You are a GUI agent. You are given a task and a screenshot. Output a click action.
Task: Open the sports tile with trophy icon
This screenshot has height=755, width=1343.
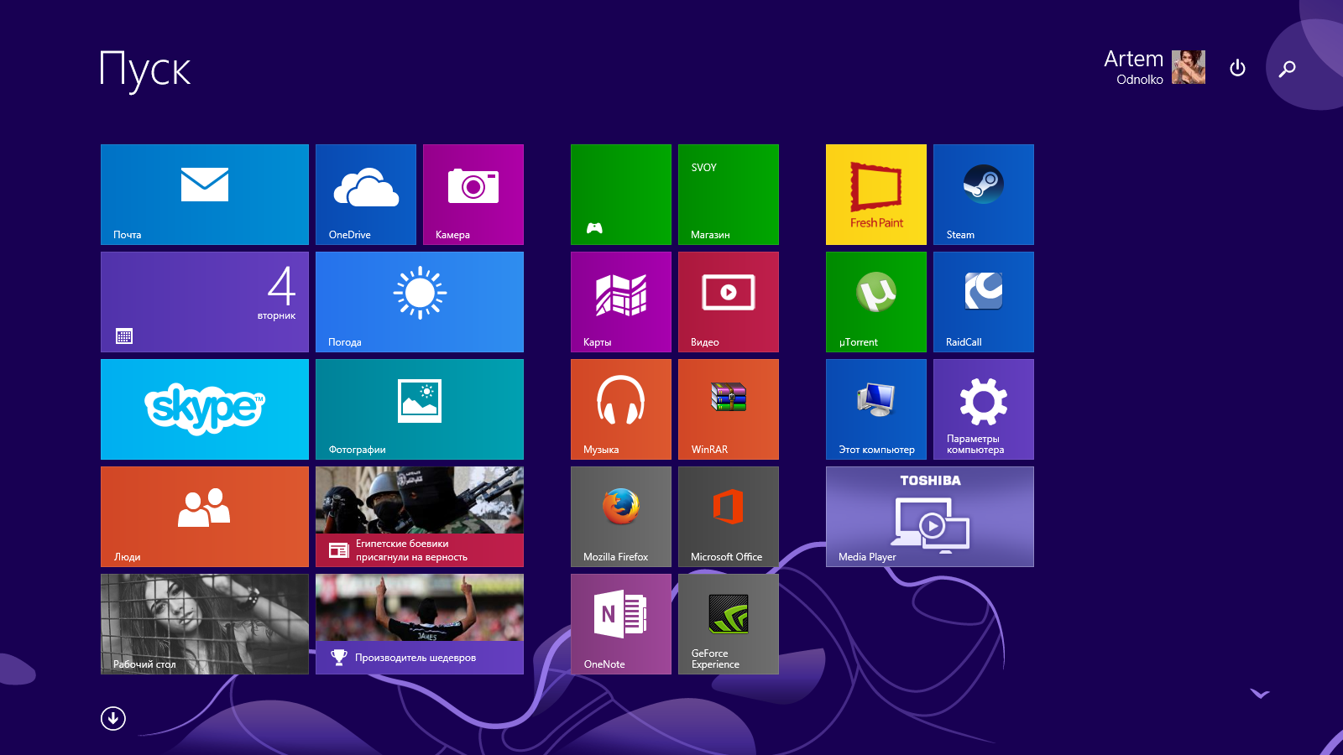pos(419,624)
